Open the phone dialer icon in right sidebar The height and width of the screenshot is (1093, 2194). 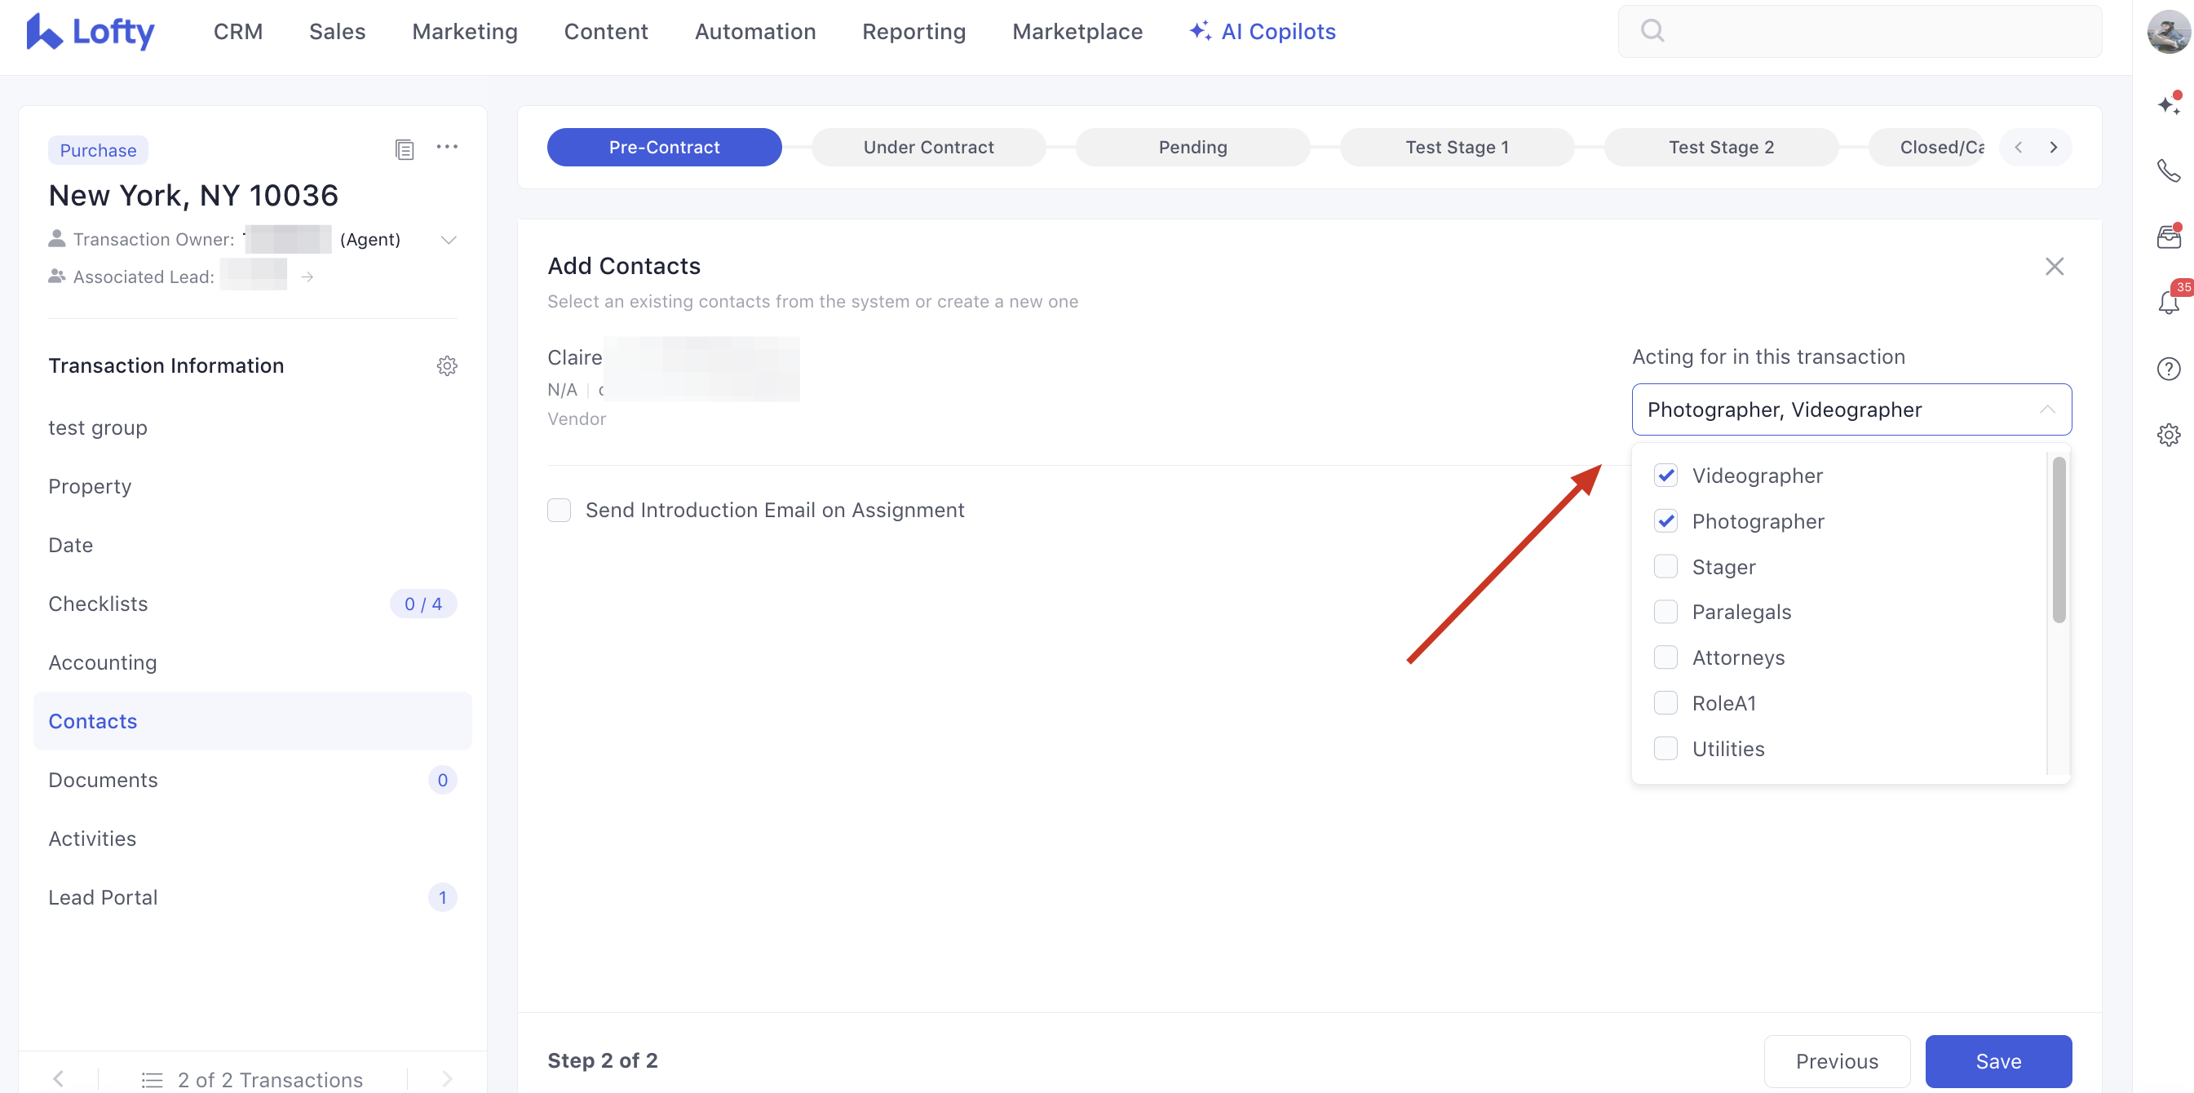(2168, 170)
